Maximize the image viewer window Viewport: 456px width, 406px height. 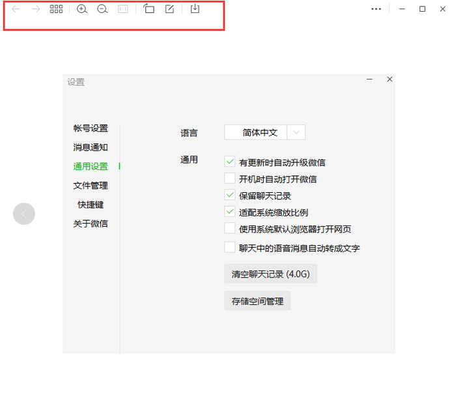pos(422,9)
